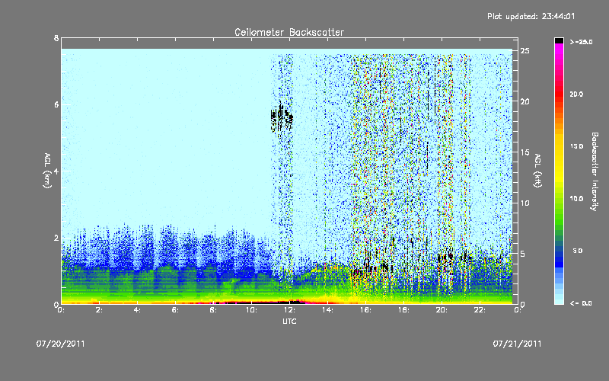Click the "8" km tick on left axis

coord(56,39)
